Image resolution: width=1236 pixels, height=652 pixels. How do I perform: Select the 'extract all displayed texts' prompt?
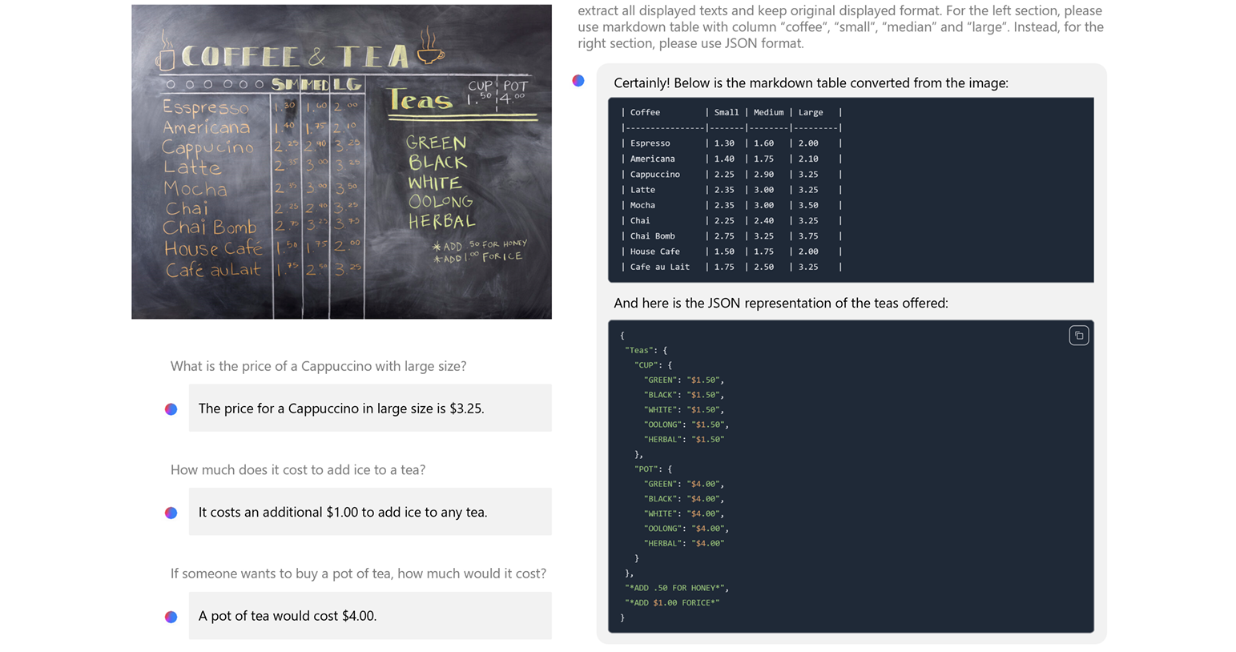tap(840, 26)
